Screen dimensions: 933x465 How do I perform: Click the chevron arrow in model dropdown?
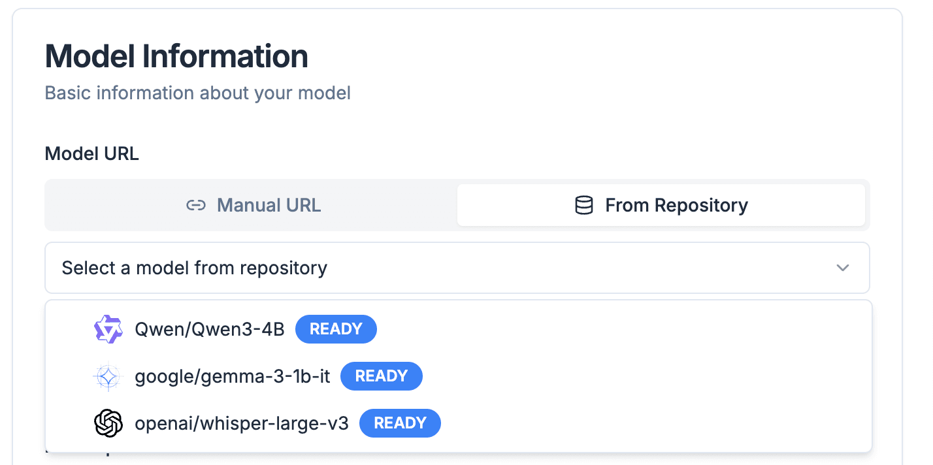[843, 268]
